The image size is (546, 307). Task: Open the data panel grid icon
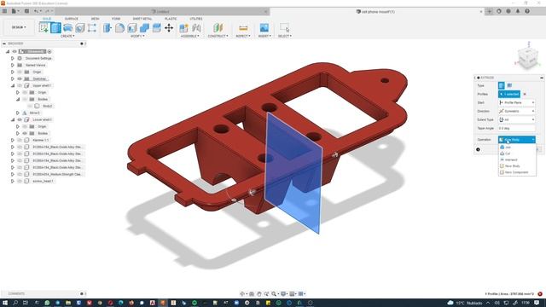[4, 11]
